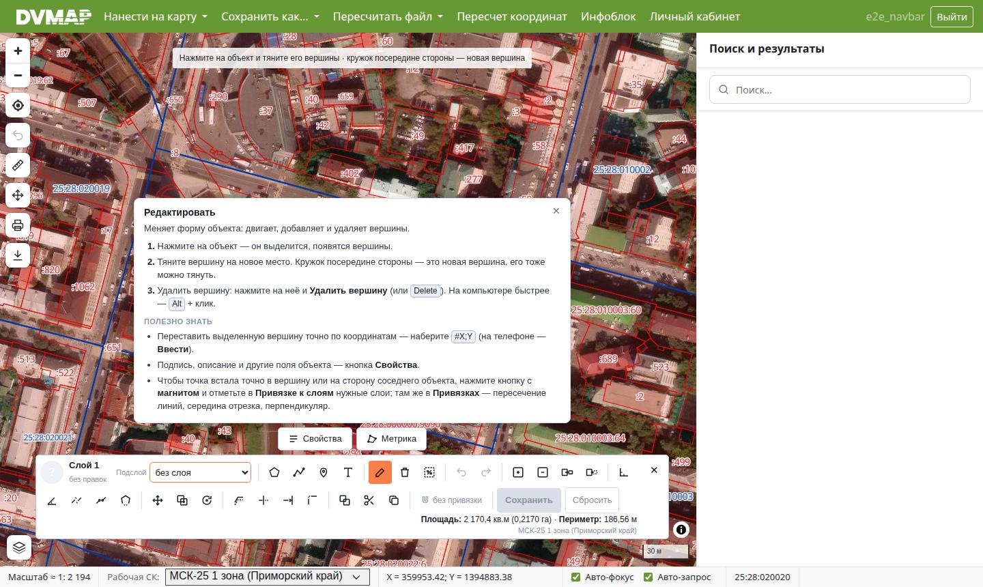Zoom in on the map
The height and width of the screenshot is (587, 983).
18,51
